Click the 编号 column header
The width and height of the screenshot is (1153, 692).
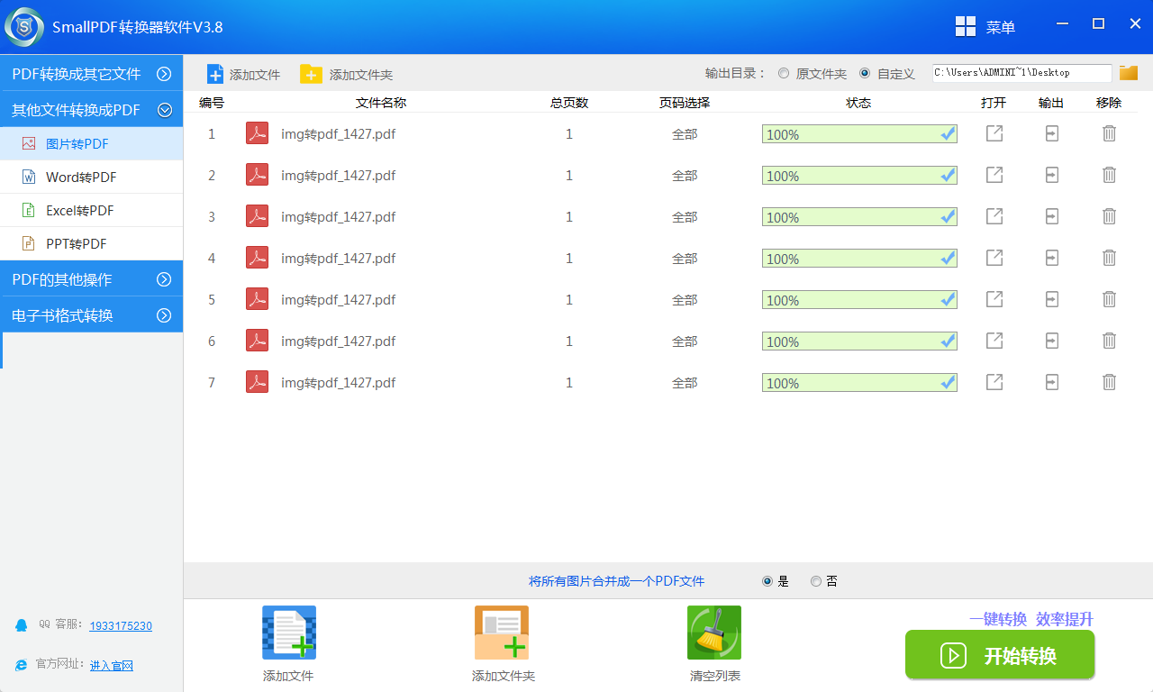212,103
